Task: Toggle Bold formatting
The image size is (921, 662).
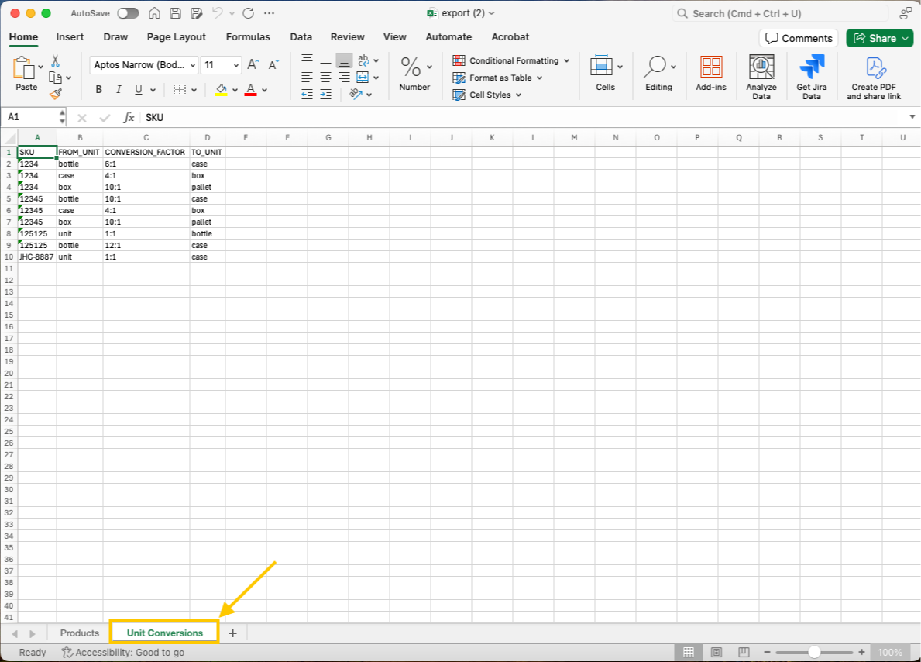Action: point(98,89)
